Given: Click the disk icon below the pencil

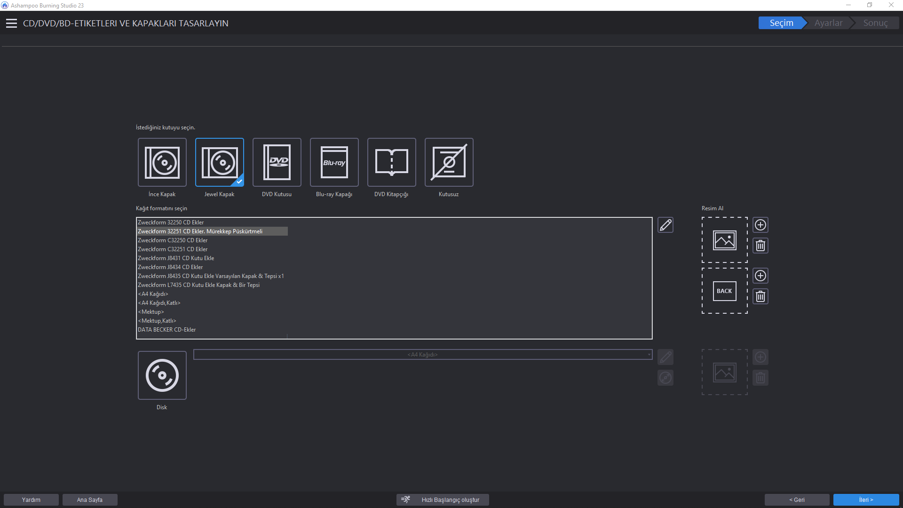Looking at the screenshot, I should pos(665,378).
